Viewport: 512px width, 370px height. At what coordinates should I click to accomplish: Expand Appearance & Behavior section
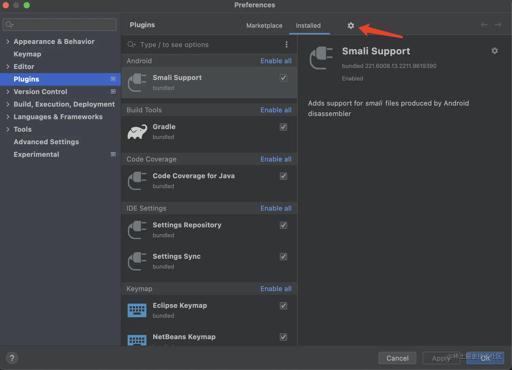tap(8, 42)
